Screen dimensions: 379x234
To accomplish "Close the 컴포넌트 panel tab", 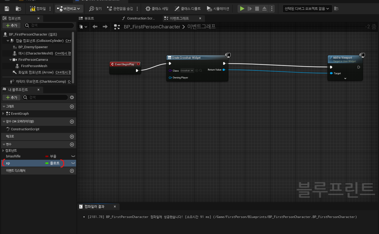I will [38, 18].
